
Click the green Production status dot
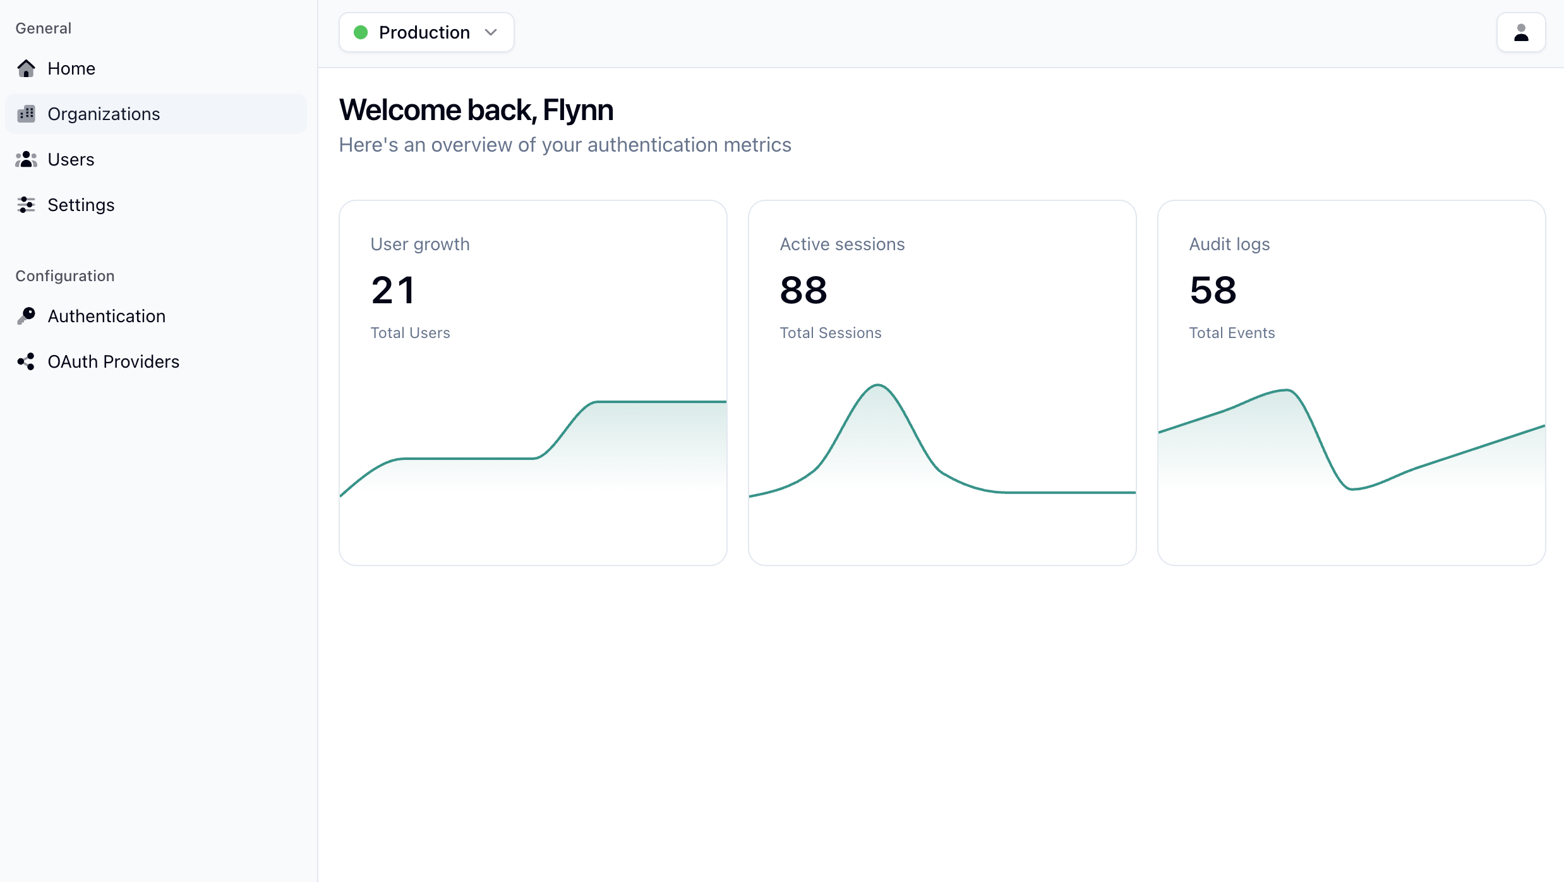(361, 32)
